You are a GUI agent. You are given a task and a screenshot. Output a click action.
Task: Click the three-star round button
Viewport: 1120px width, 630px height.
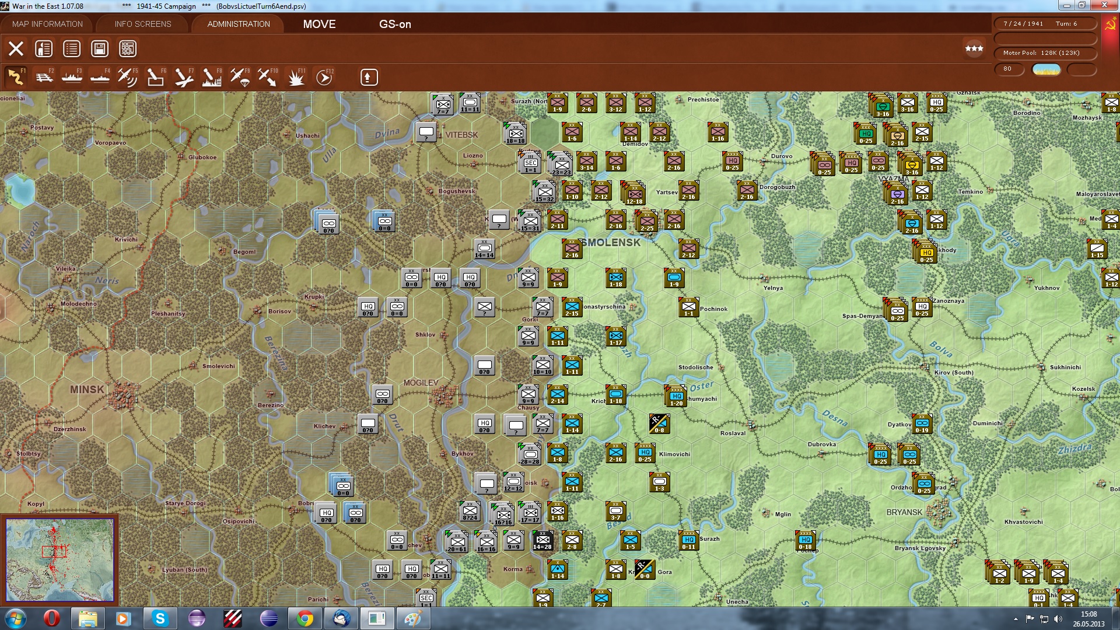(974, 48)
